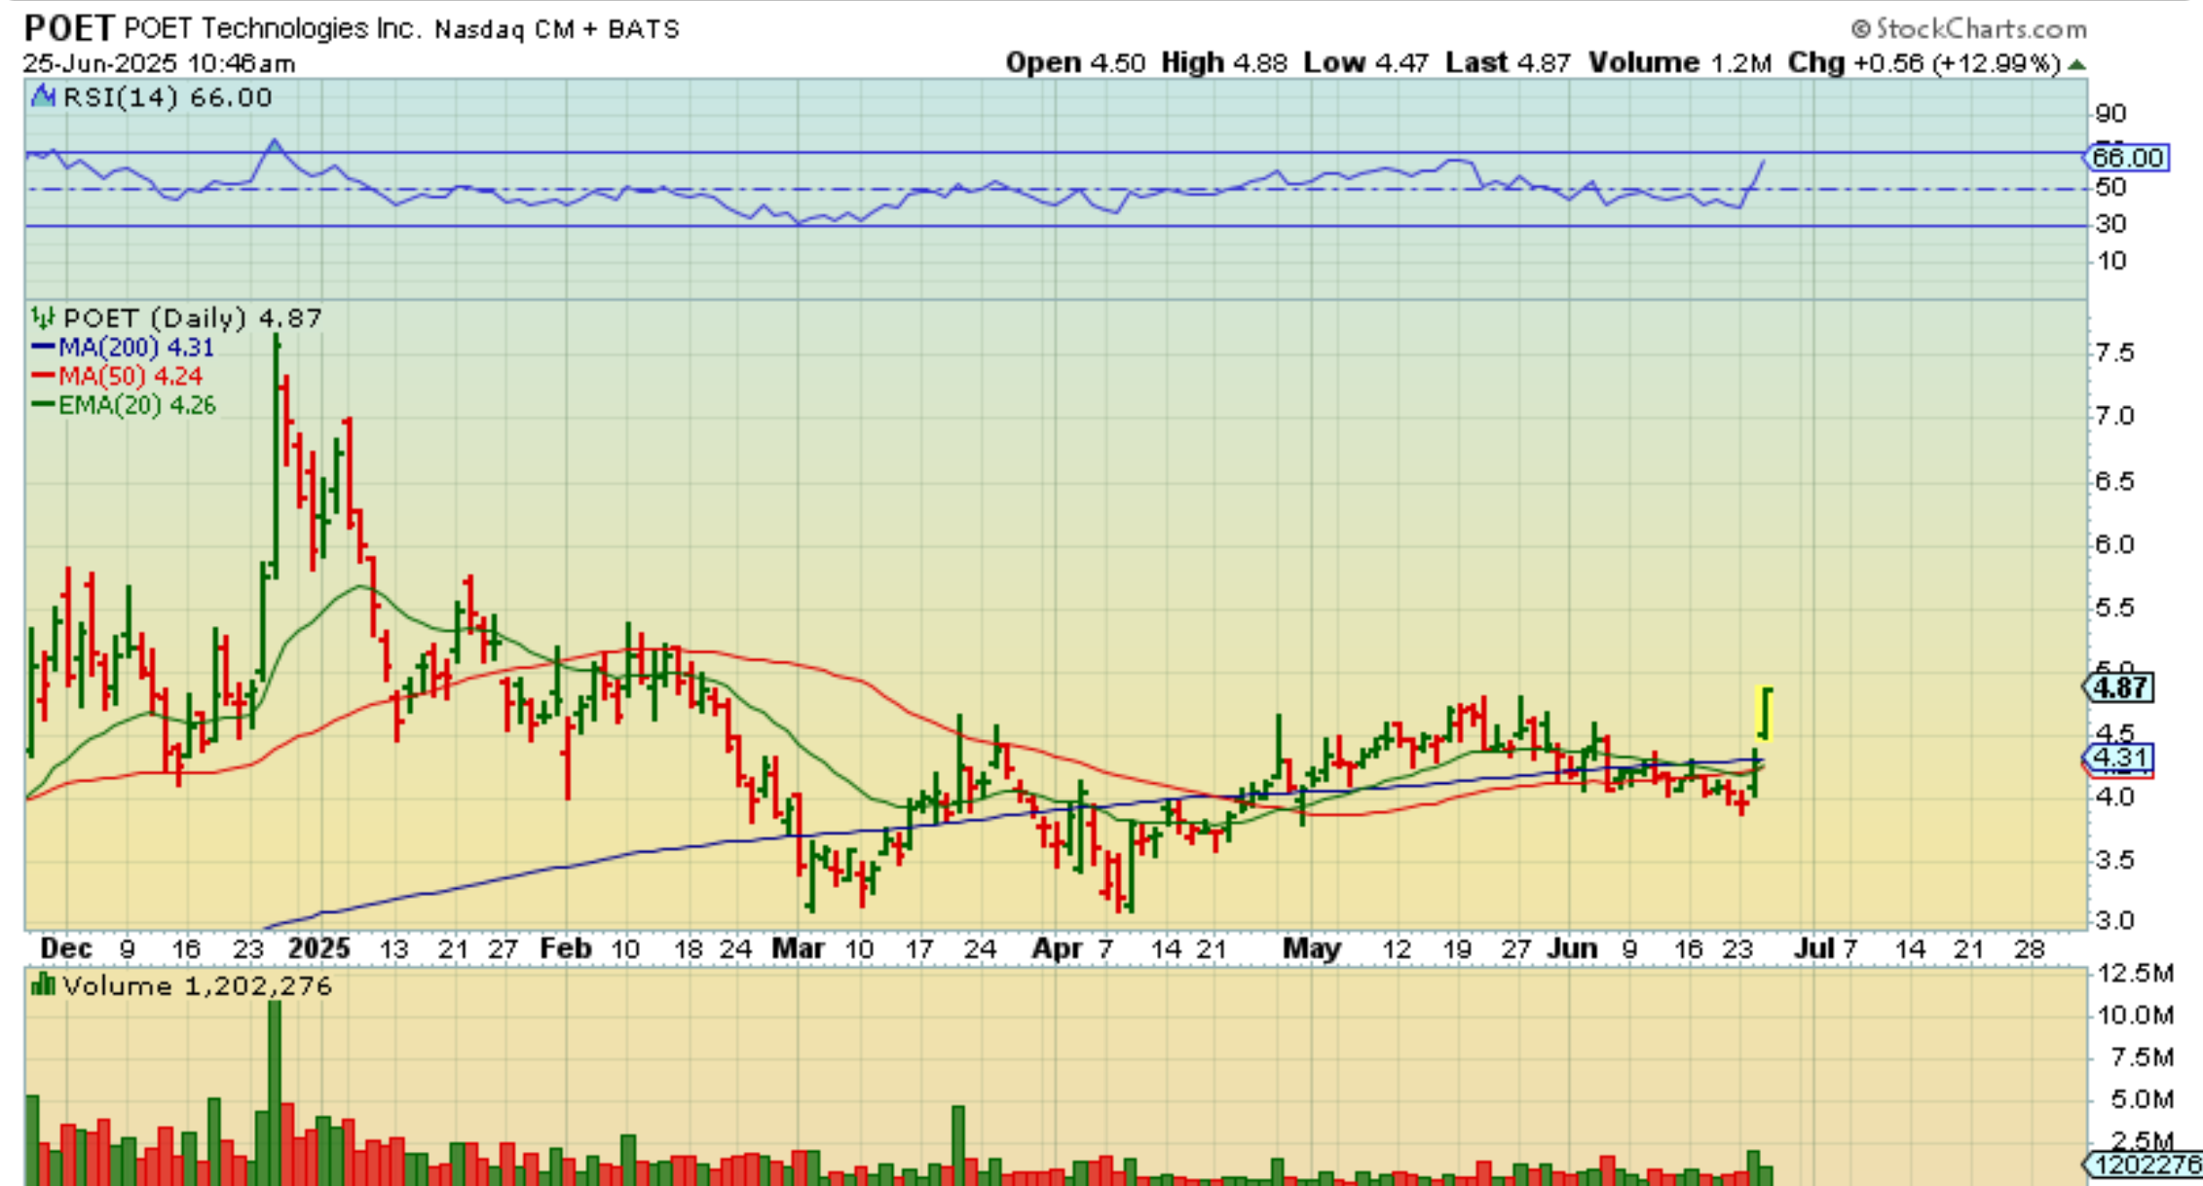The width and height of the screenshot is (2203, 1186).
Task: Click the 4.31 moving average price tag
Action: [x=2120, y=757]
